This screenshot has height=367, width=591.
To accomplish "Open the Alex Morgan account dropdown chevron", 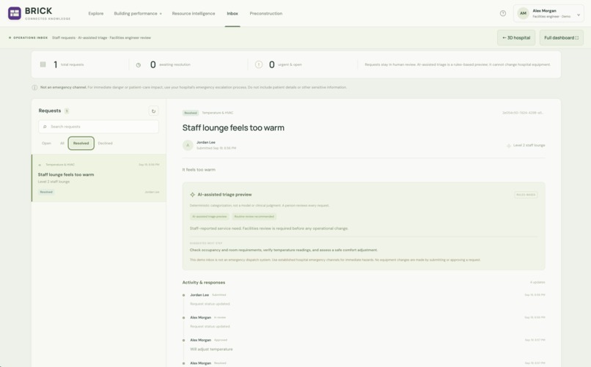I will pyautogui.click(x=579, y=15).
